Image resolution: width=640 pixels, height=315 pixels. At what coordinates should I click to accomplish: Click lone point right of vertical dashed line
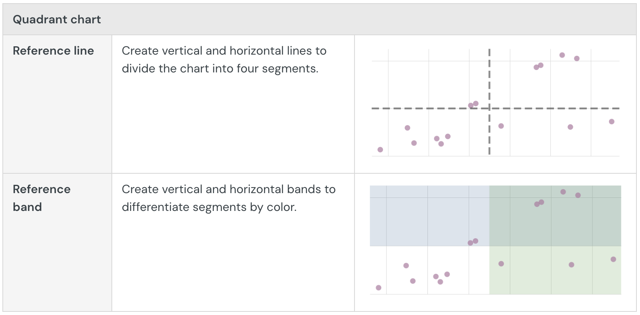pyautogui.click(x=501, y=126)
